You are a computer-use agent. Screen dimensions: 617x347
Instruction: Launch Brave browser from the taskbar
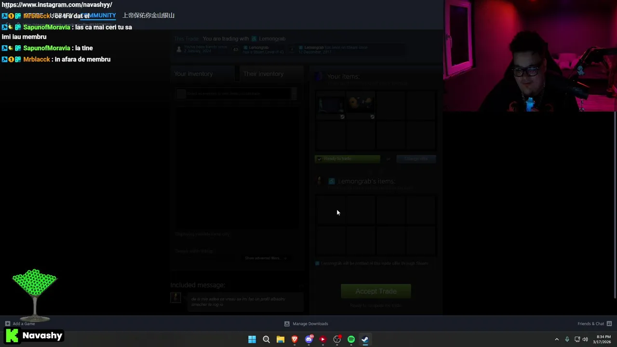click(295, 339)
